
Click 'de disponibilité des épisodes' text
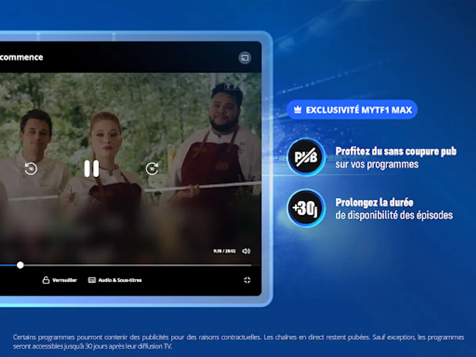pos(394,215)
